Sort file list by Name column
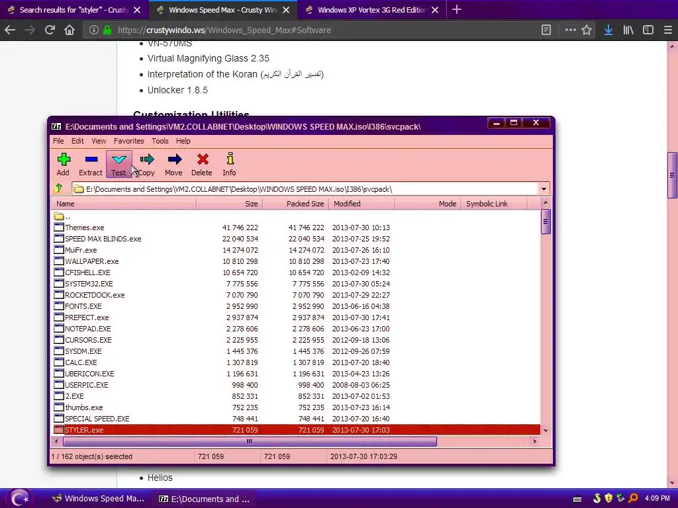The height and width of the screenshot is (508, 678). tap(124, 204)
